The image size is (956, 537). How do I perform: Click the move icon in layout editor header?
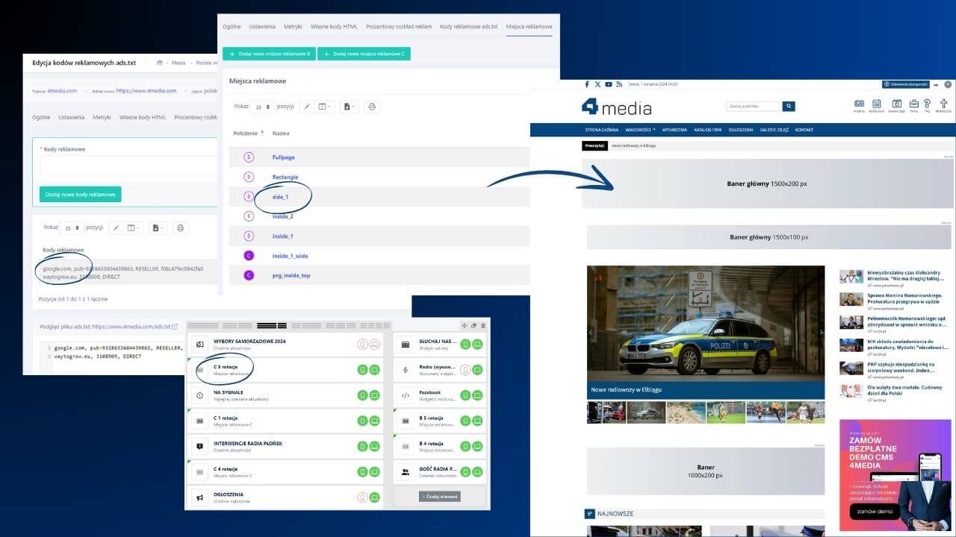tap(465, 325)
